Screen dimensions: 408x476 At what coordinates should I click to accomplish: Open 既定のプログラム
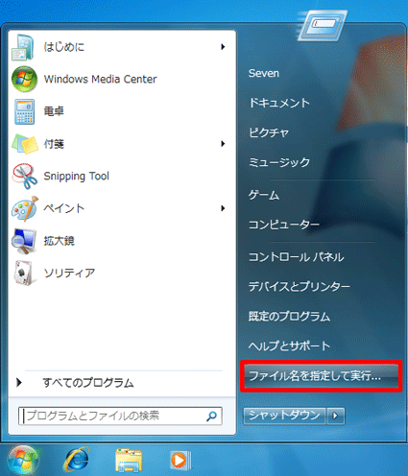click(x=289, y=316)
